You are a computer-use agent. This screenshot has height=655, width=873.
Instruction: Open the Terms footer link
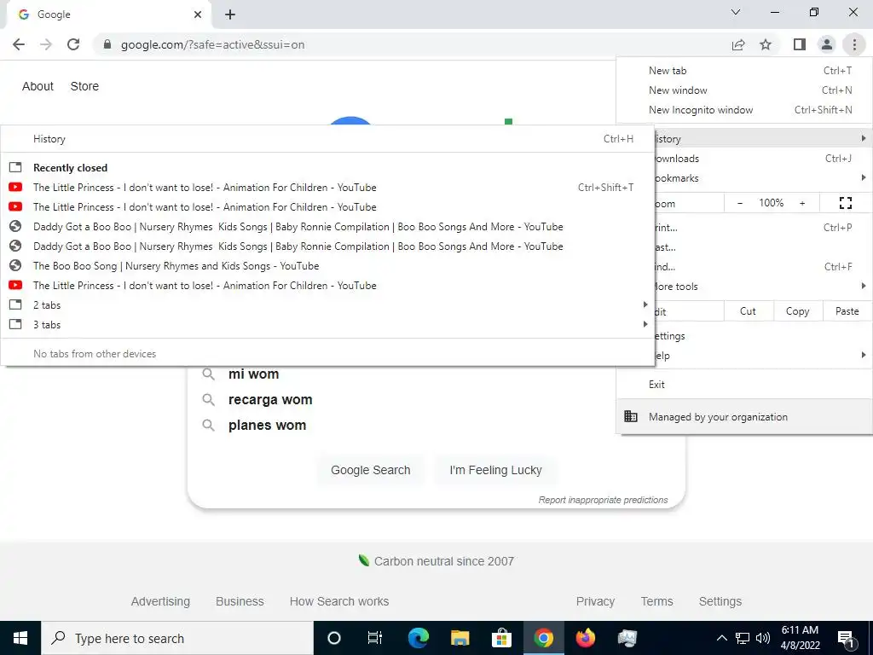pyautogui.click(x=657, y=601)
